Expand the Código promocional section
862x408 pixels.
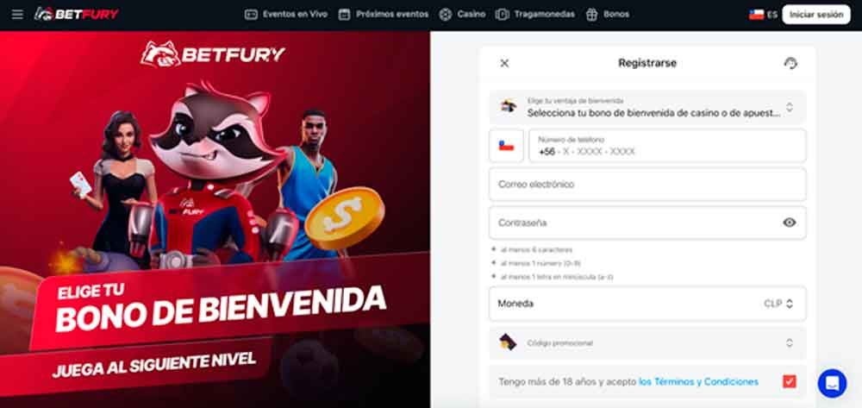point(647,342)
